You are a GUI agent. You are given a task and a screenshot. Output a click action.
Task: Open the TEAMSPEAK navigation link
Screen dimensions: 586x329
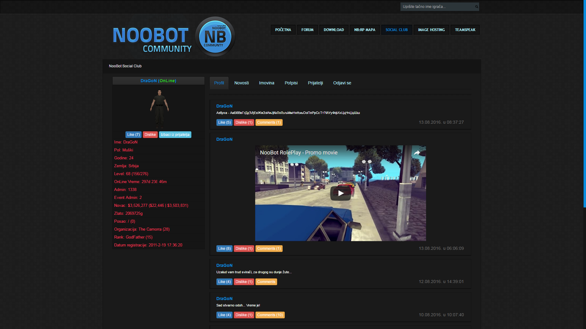[465, 30]
